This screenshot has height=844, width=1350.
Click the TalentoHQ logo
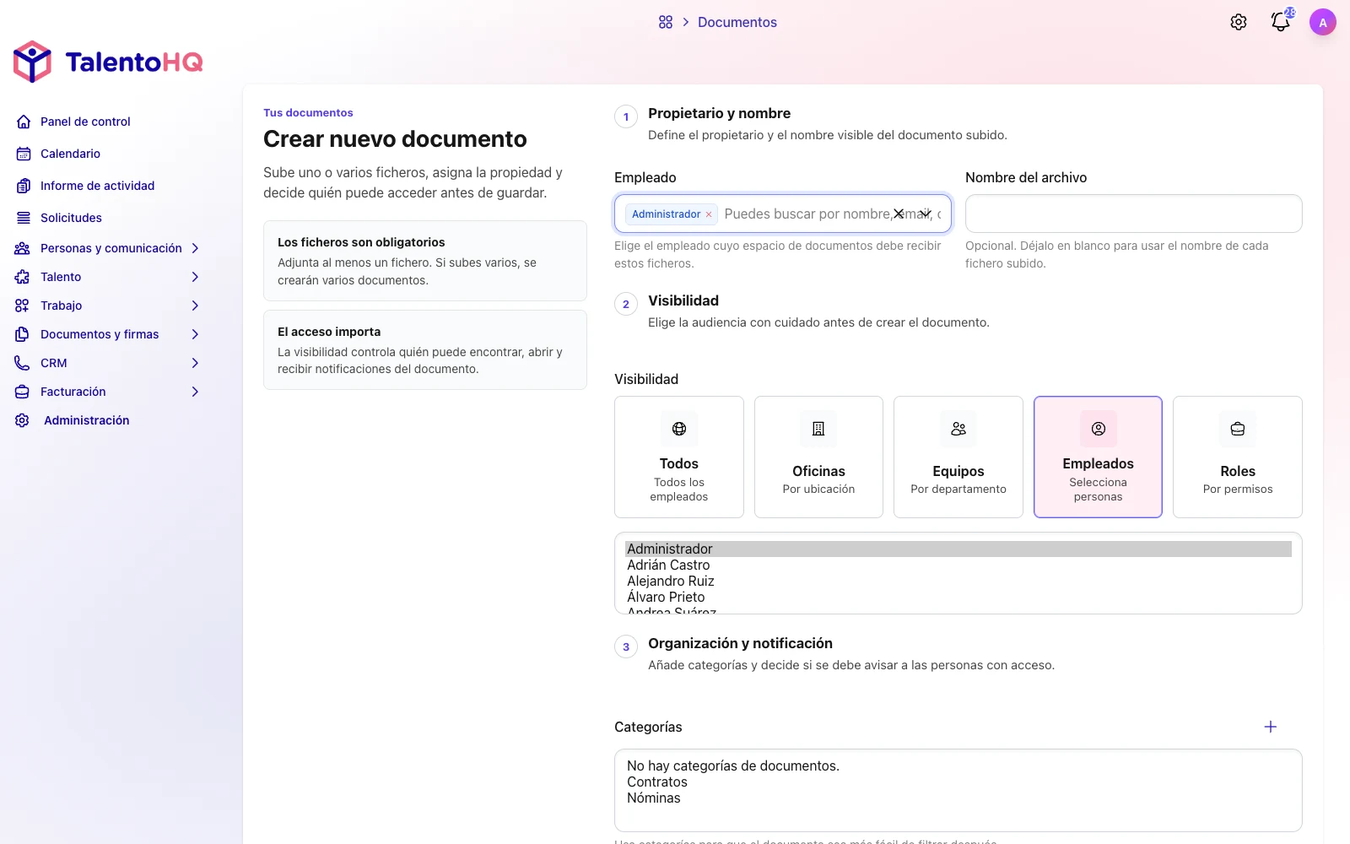pos(108,62)
